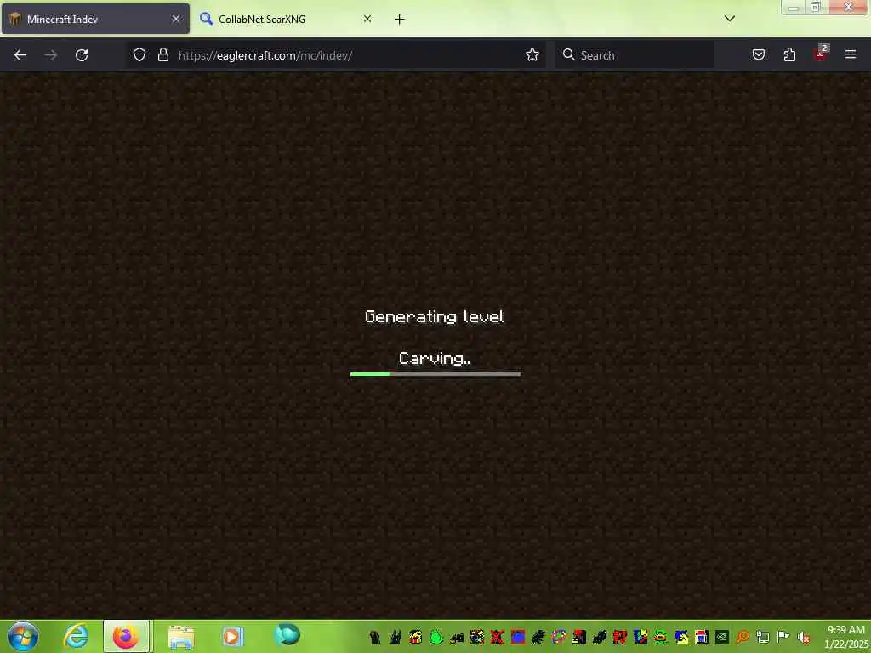The width and height of the screenshot is (871, 653).
Task: Open the tracking protection shield
Action: tap(139, 54)
